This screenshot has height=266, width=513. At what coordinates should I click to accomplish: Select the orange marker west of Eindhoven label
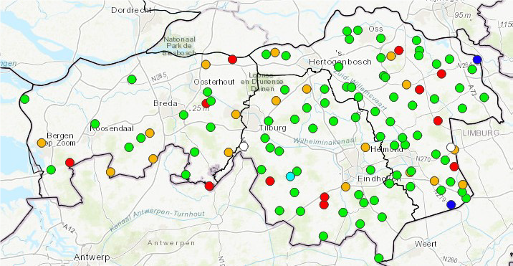click(345, 186)
